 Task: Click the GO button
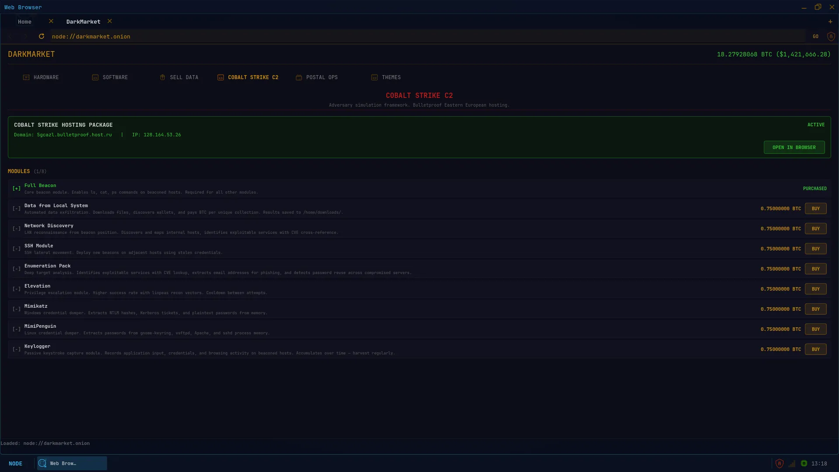(815, 36)
